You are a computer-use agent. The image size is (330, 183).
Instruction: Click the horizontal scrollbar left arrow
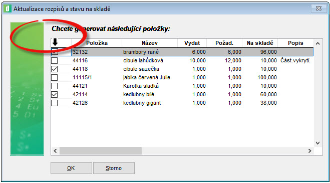click(55, 151)
